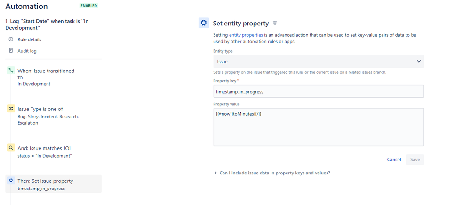Select the Rule details info icon
This screenshot has width=470, height=205.
11,39
